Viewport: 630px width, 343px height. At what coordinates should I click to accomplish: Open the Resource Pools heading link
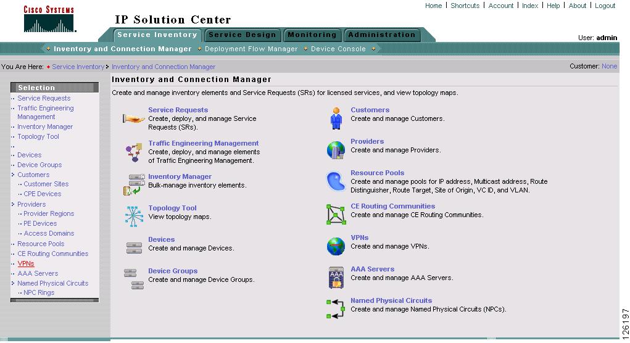[x=377, y=173]
